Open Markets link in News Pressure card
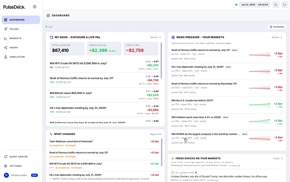Viewport: 290px width, 182px height. (277, 37)
